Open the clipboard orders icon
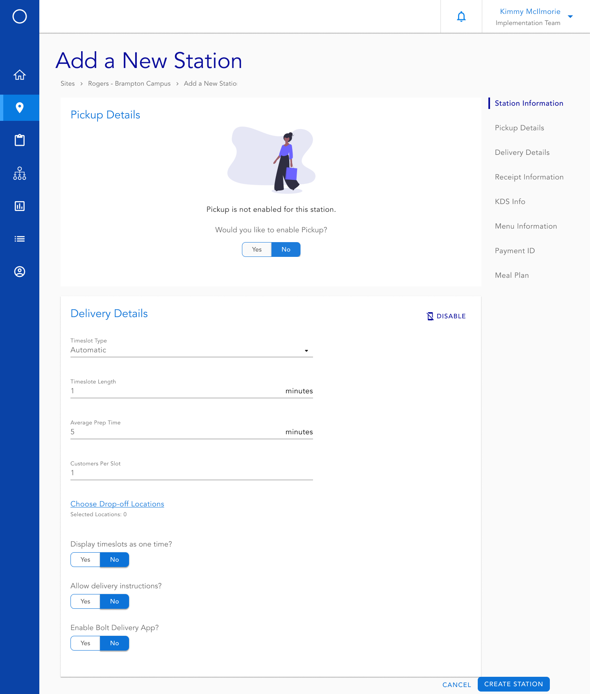Viewport: 590px width, 694px height. point(20,140)
